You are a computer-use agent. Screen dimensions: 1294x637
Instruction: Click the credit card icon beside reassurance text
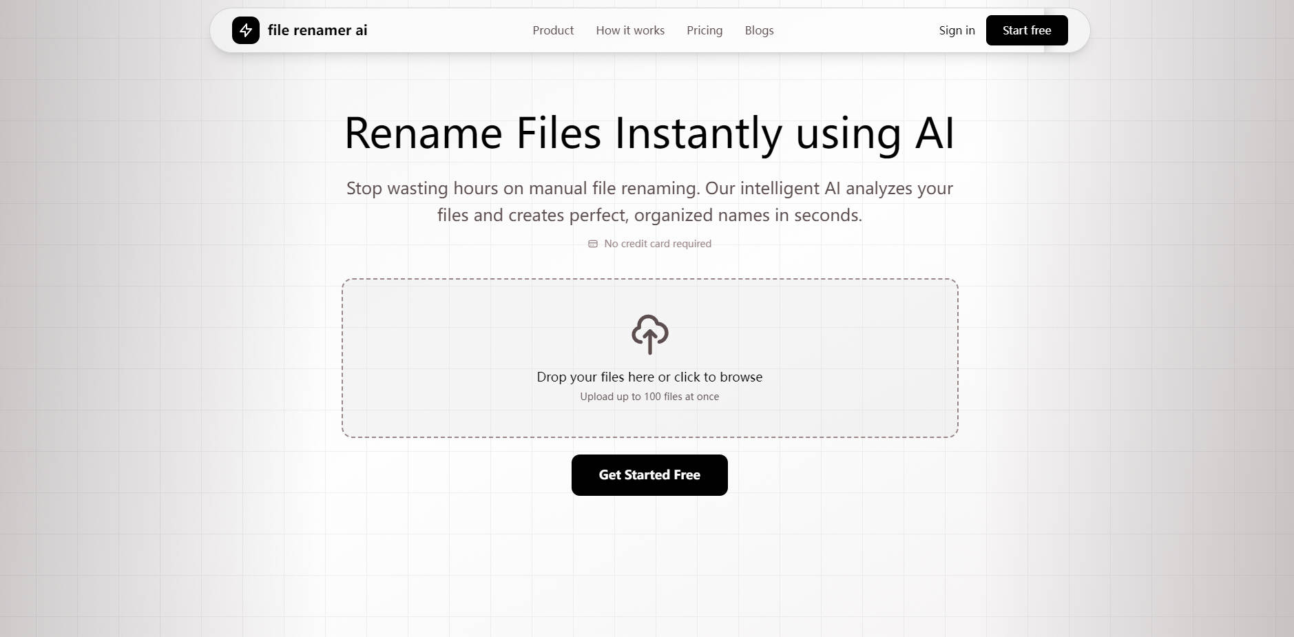click(594, 243)
